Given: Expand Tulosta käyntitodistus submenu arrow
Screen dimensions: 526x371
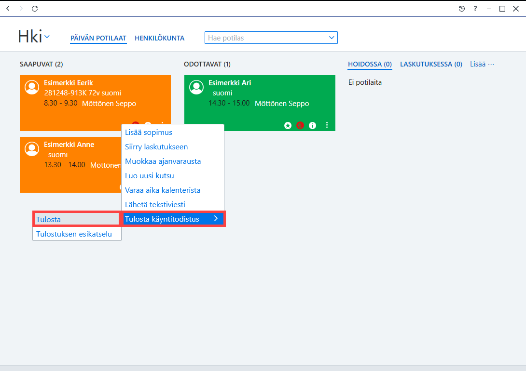Looking at the screenshot, I should 216,219.
